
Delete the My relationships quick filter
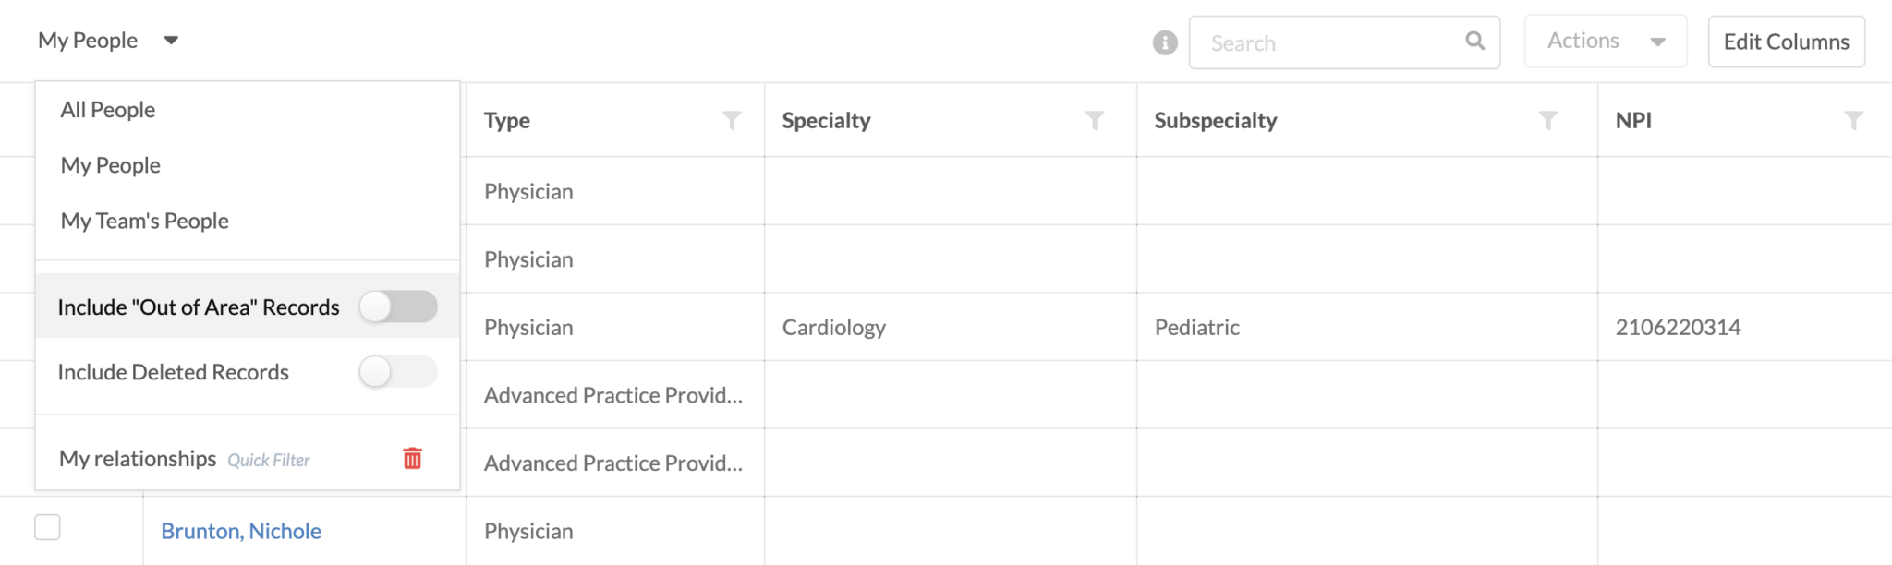pos(413,458)
